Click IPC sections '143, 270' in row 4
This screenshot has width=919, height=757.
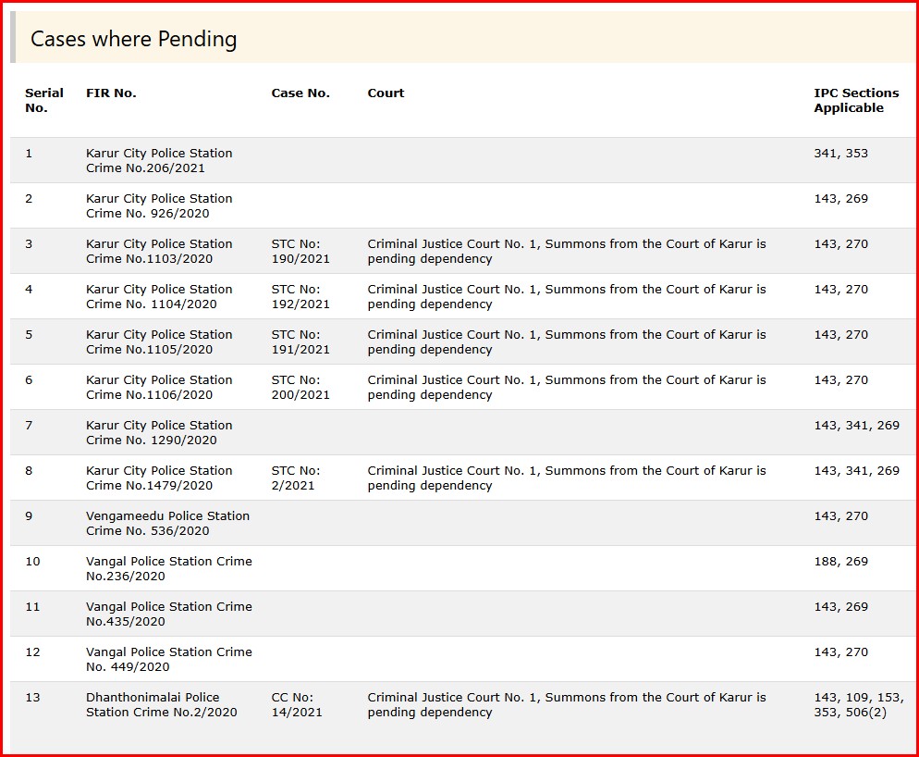[840, 290]
